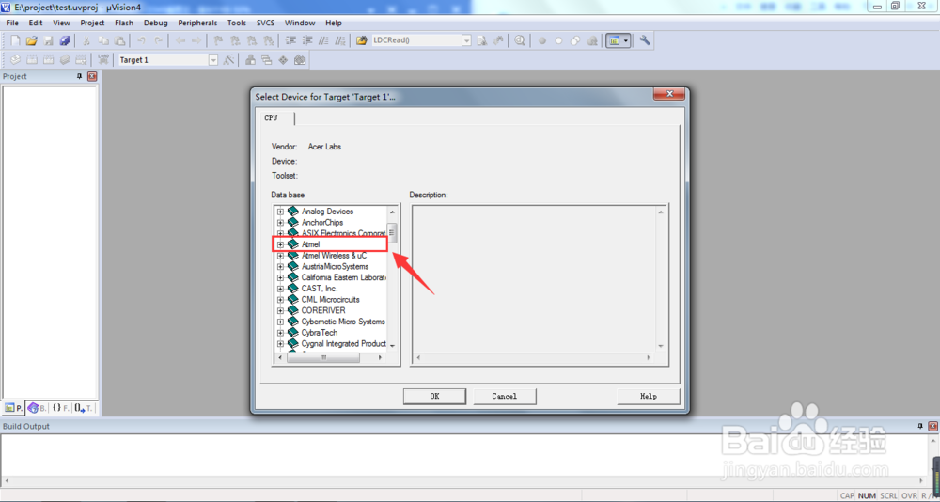Click the Comment selection icon

point(323,40)
